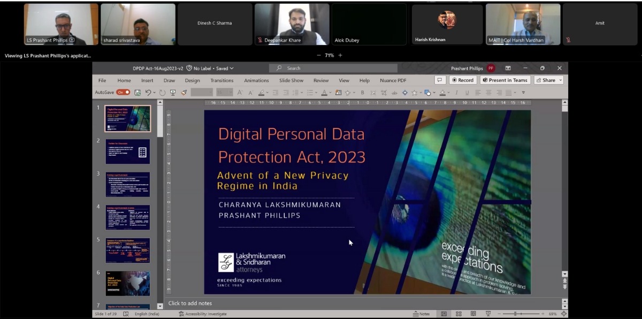The height and width of the screenshot is (319, 642).
Task: Click Decrease Font Size icon
Action: coord(249,93)
